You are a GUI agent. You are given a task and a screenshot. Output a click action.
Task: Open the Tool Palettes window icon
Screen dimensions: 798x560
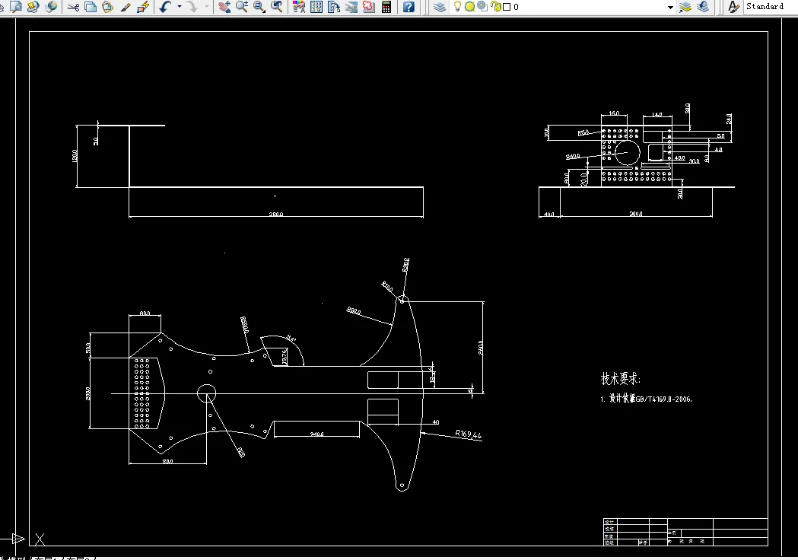334,7
